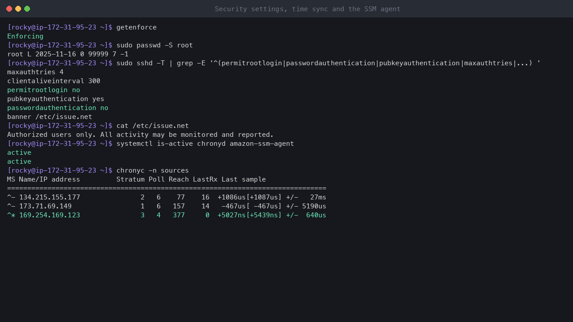Select the 'permitrootlogin no' line
The height and width of the screenshot is (322, 573).
(43, 90)
